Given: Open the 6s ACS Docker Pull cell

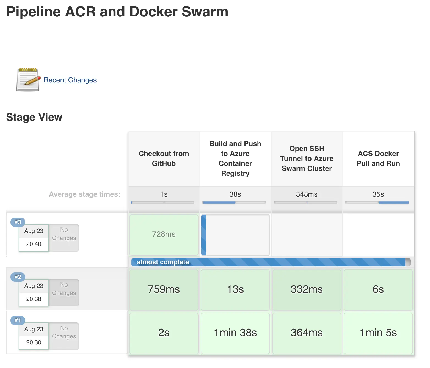Looking at the screenshot, I should 378,289.
